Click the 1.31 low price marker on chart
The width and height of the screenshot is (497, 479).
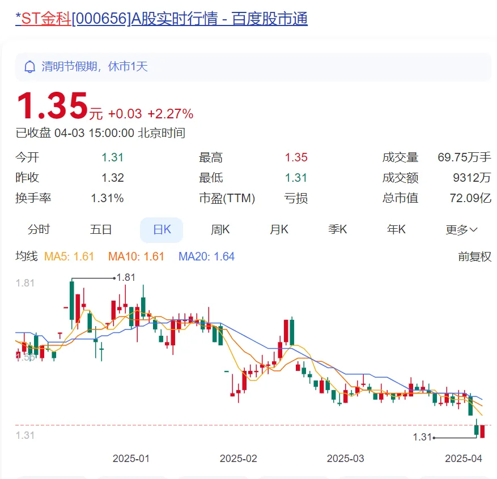(x=423, y=437)
